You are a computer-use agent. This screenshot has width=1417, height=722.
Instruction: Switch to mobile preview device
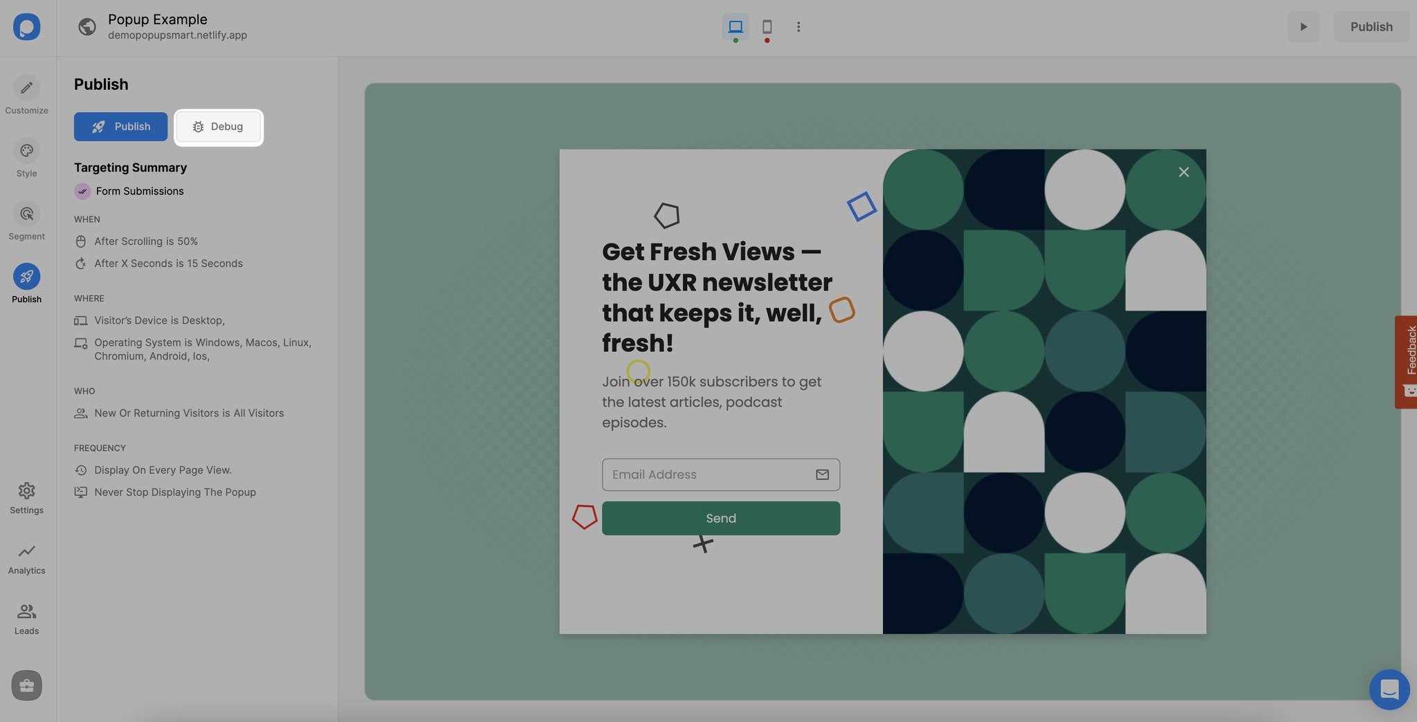pyautogui.click(x=767, y=26)
